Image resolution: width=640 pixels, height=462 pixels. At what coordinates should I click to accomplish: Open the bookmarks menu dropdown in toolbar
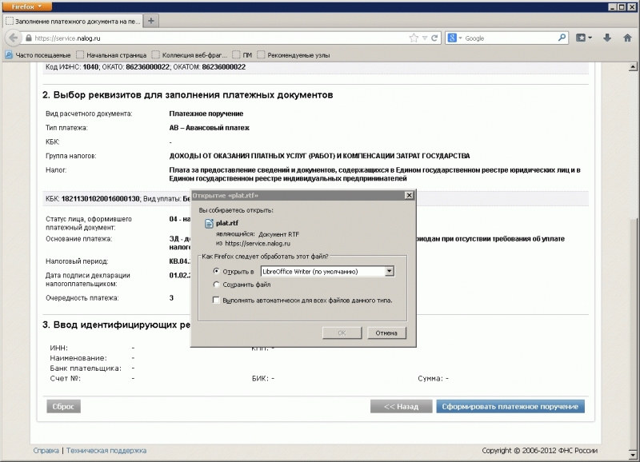coord(585,38)
